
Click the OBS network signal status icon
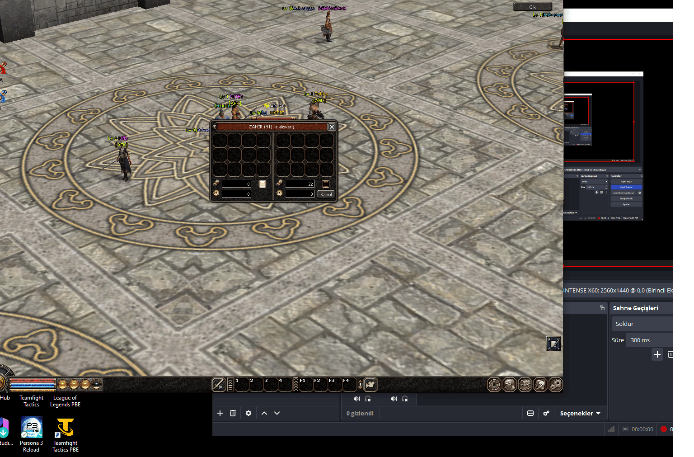pos(611,429)
